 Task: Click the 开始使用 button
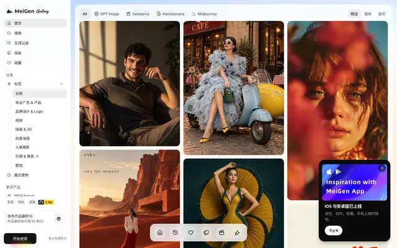click(20, 239)
